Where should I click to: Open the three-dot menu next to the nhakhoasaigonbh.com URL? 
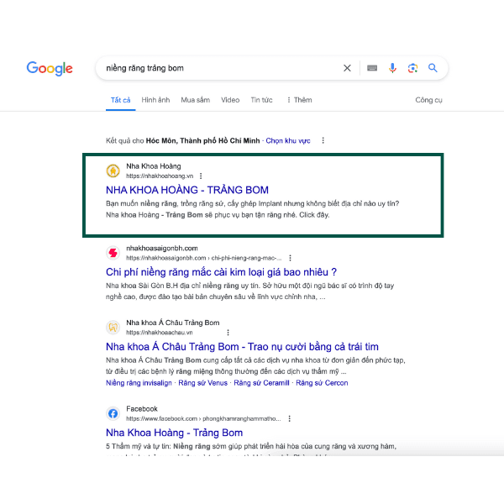[291, 258]
